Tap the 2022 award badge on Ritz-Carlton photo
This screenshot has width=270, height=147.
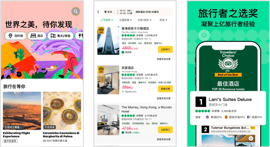tap(101, 30)
